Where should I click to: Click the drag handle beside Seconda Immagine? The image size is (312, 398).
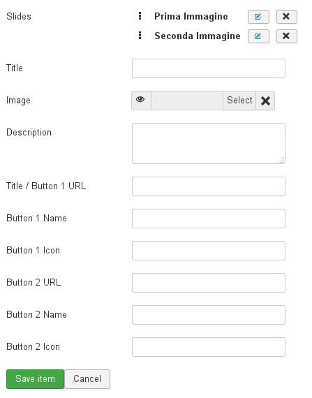point(140,36)
